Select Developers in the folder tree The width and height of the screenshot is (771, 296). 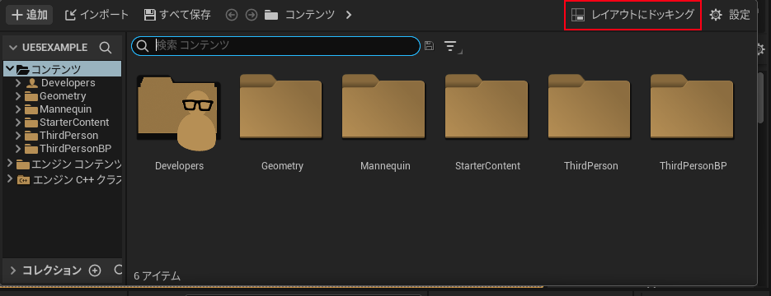pyautogui.click(x=68, y=83)
